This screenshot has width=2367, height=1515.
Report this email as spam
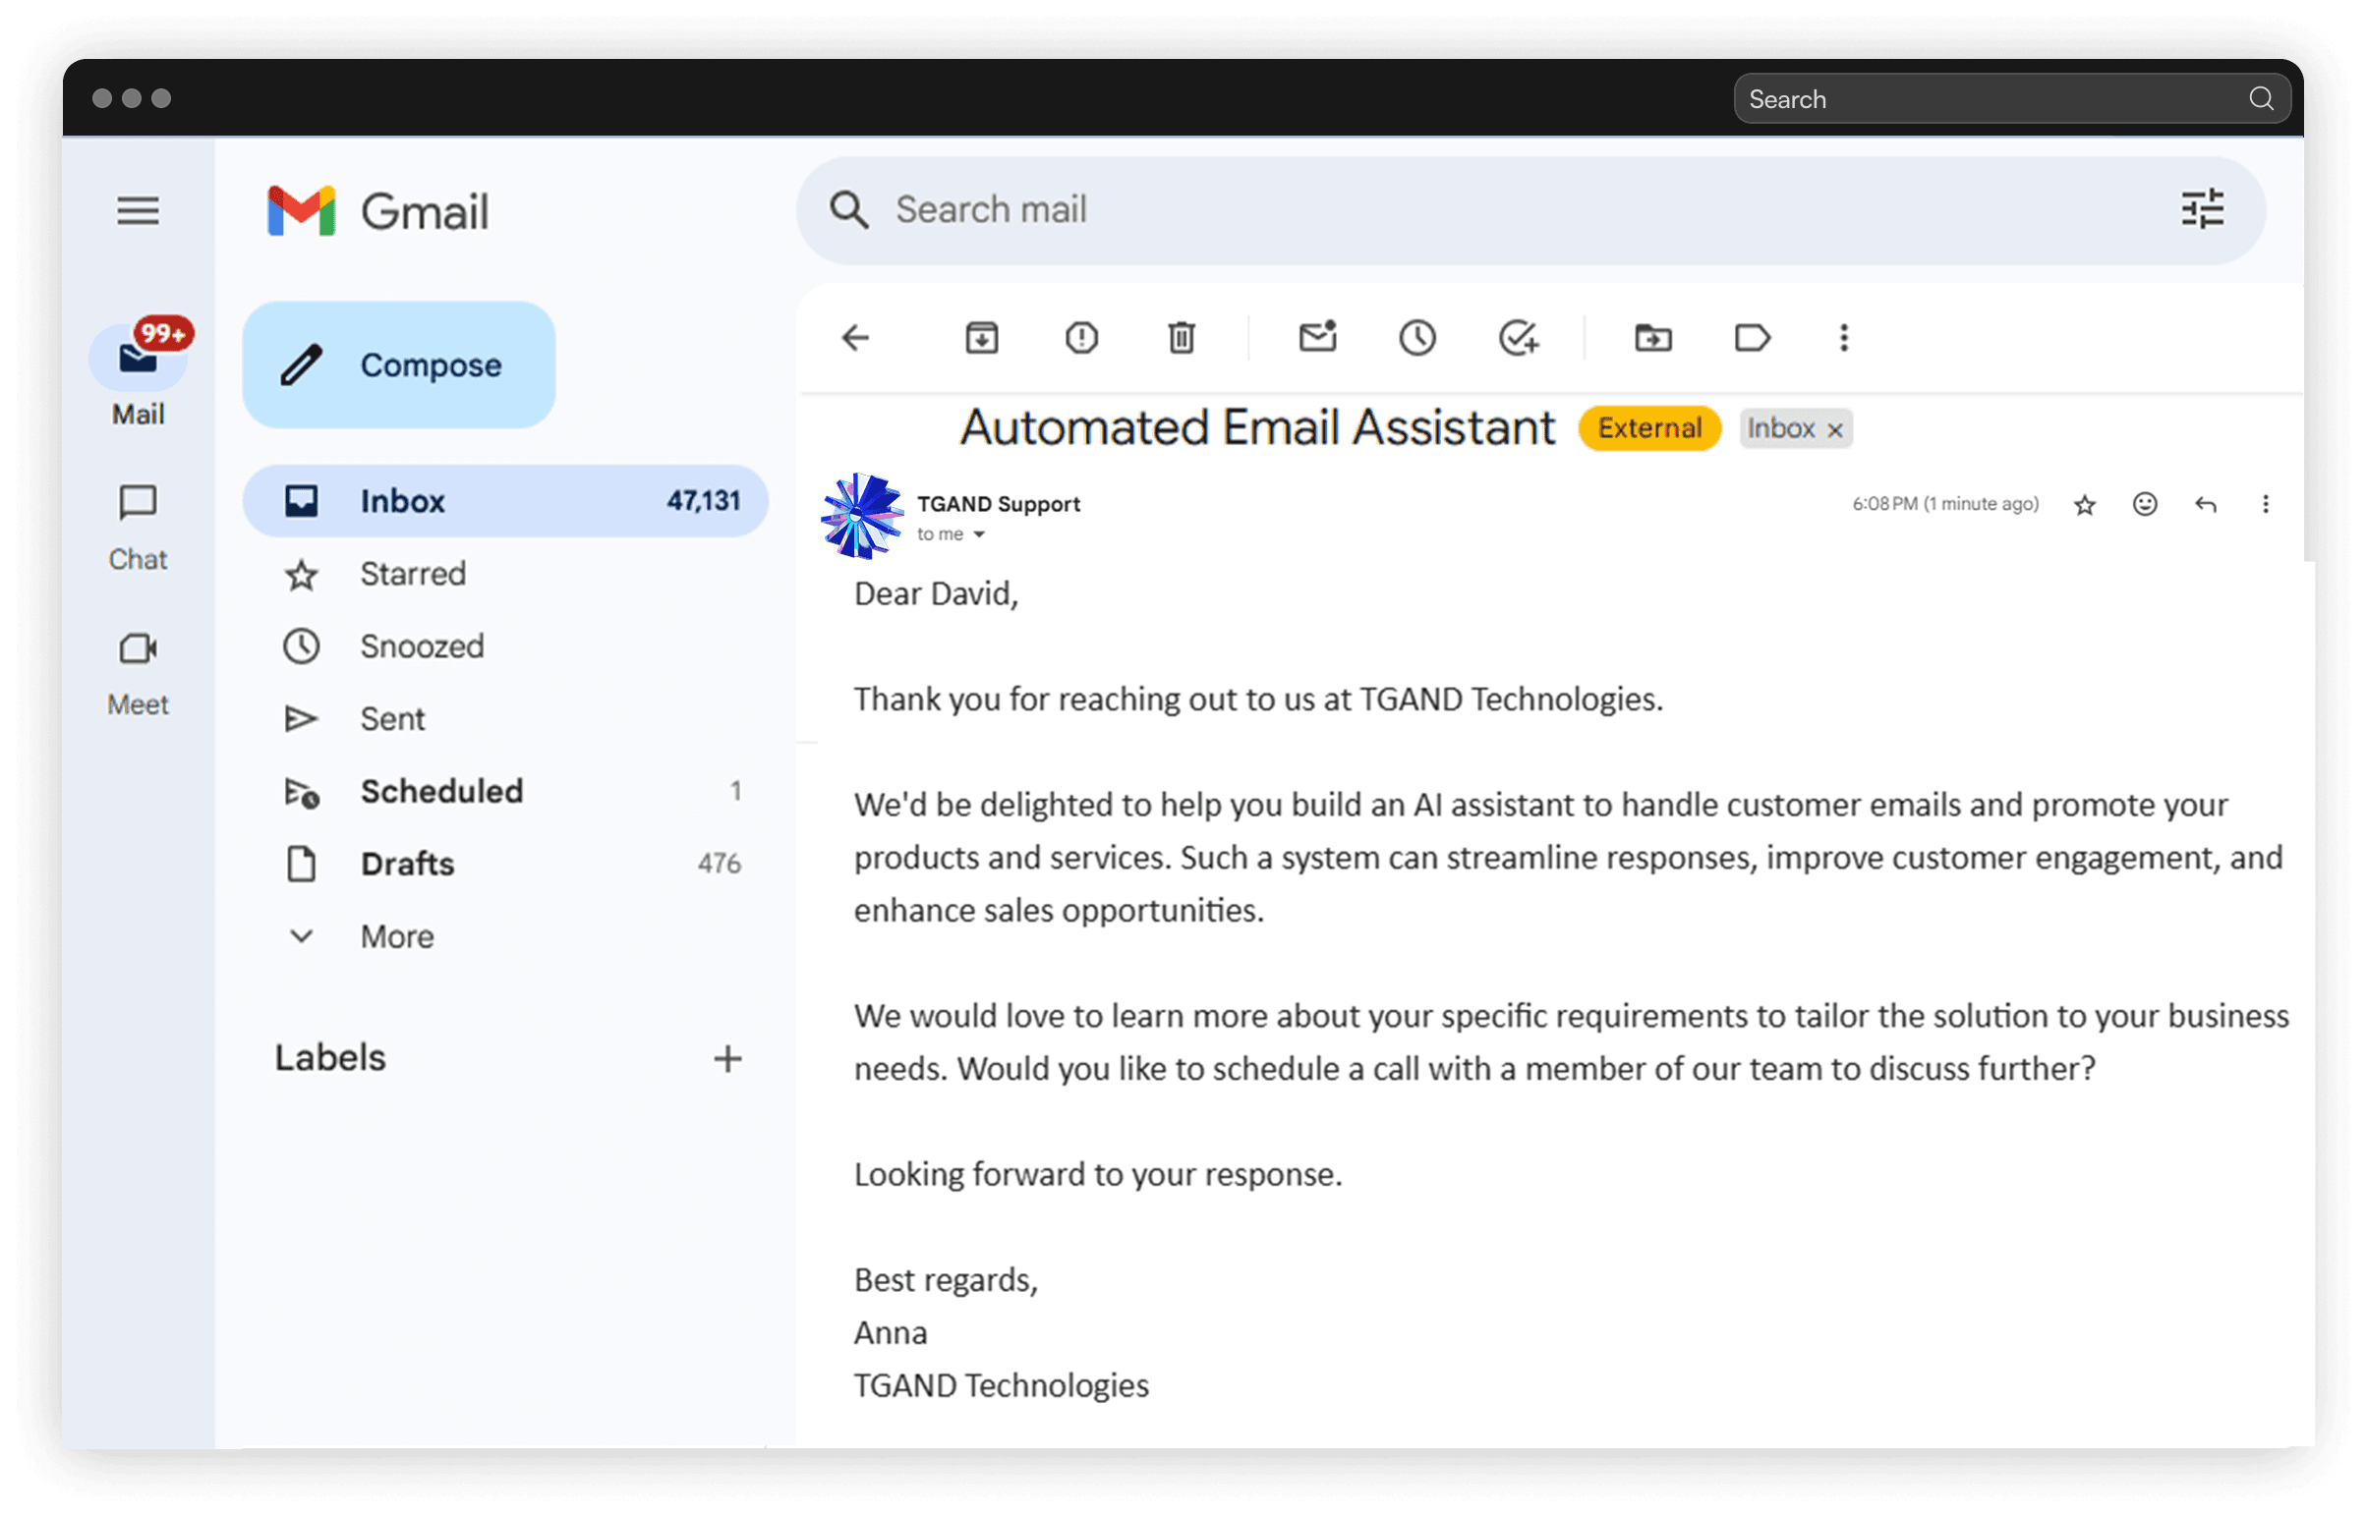(1081, 338)
